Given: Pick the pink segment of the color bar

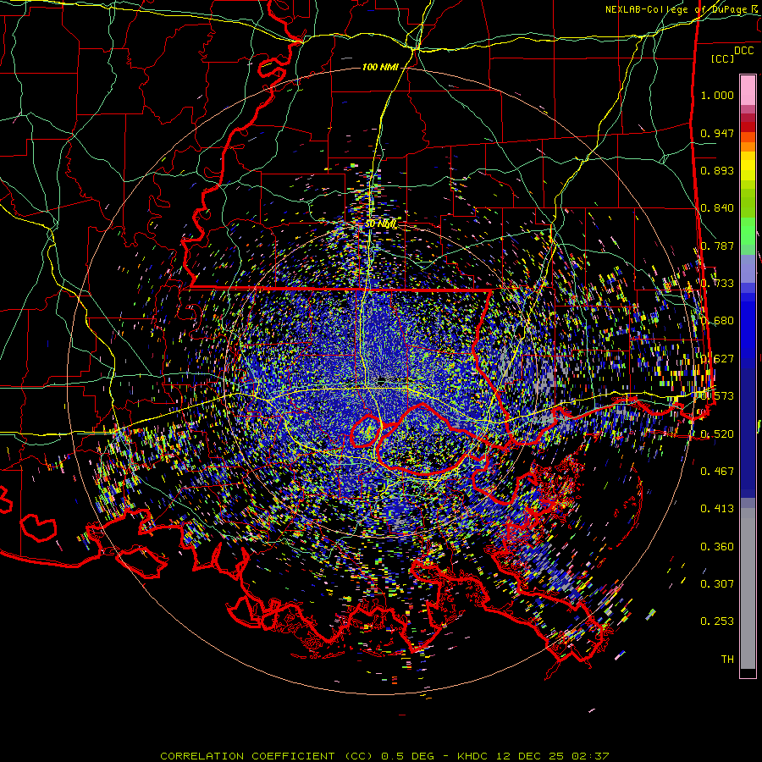Looking at the screenshot, I should 748,90.
